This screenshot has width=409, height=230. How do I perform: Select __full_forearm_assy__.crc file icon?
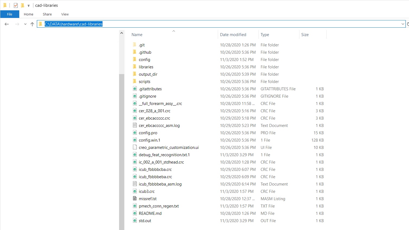135,103
